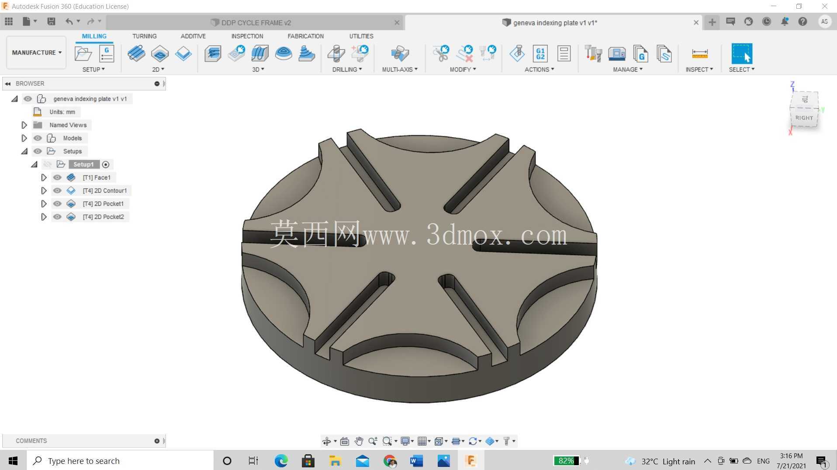The height and width of the screenshot is (470, 837).
Task: Open Microsoft Word from the taskbar
Action: 416,461
